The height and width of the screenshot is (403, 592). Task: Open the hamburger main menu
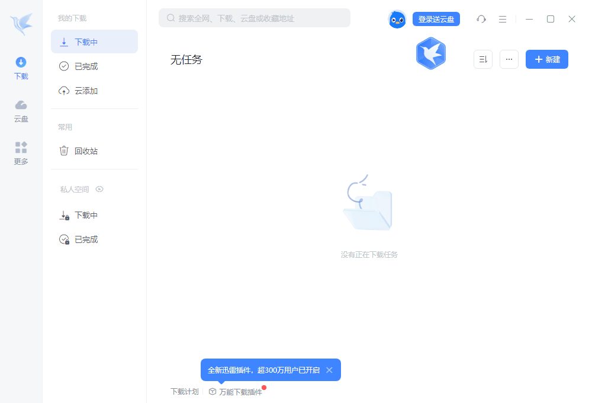point(503,19)
